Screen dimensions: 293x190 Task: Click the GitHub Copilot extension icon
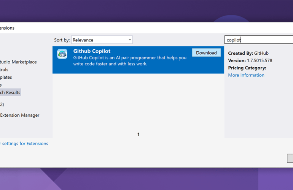click(62, 54)
